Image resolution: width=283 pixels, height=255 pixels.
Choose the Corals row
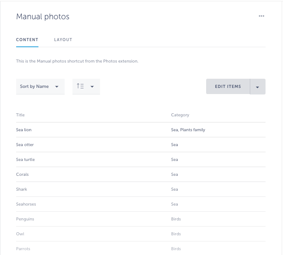(x=141, y=175)
